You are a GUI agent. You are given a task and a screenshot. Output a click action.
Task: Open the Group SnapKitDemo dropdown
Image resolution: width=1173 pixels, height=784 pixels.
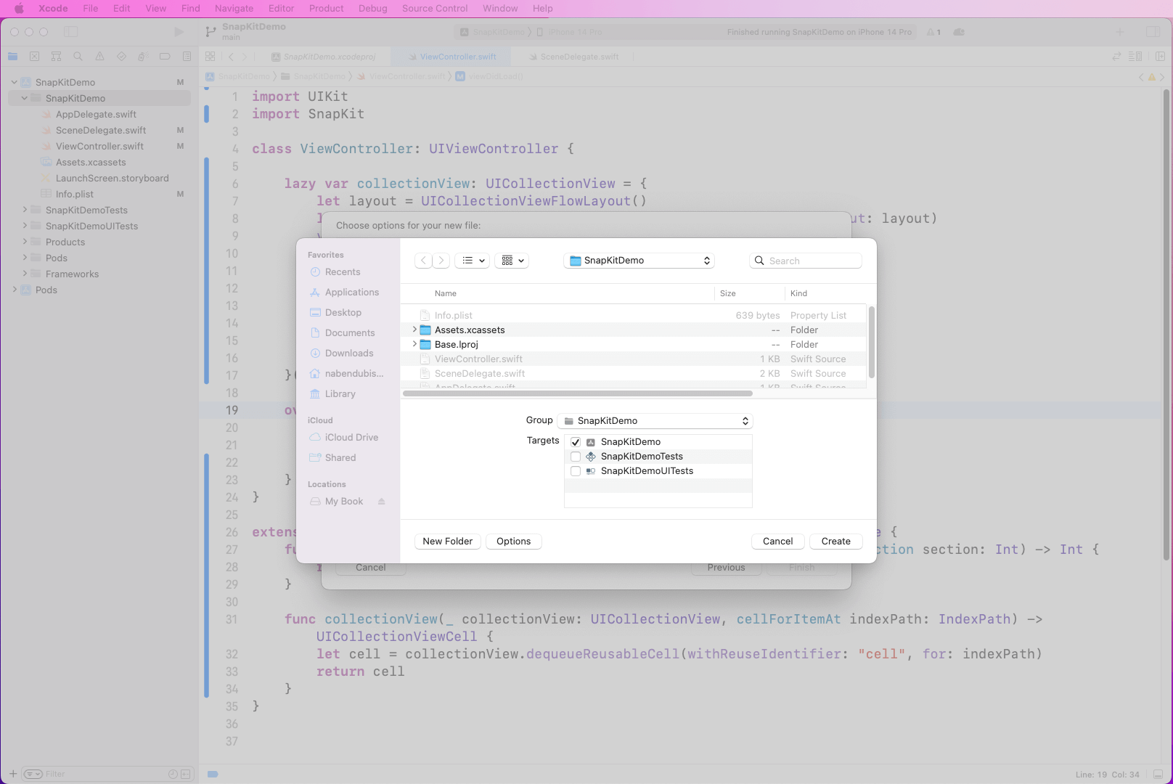pos(655,421)
